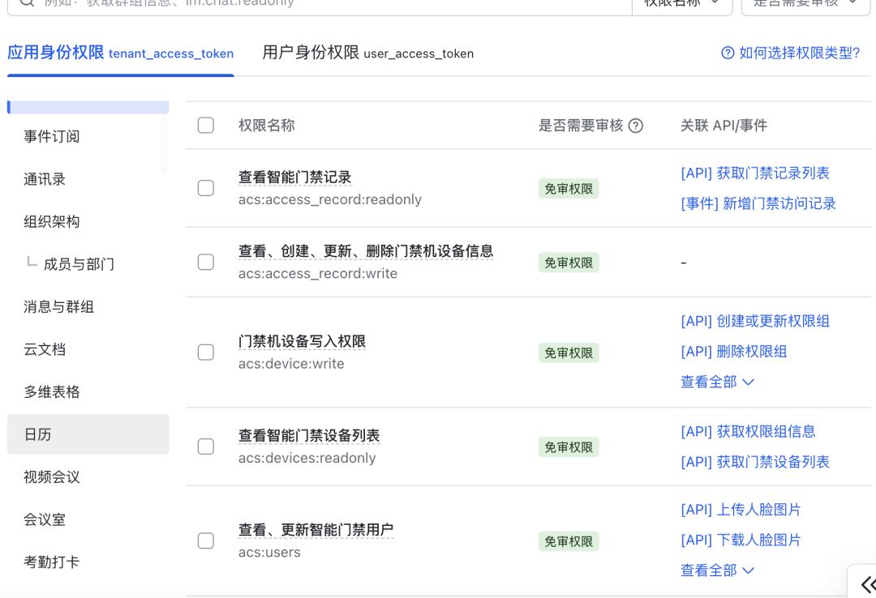Check the select-all checkbox in the table header
Screen dimensions: 876x598
[x=205, y=125]
